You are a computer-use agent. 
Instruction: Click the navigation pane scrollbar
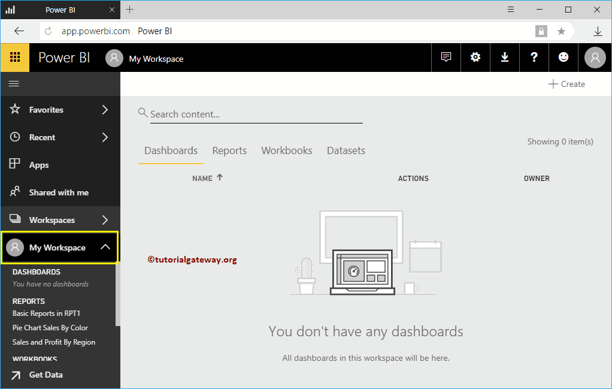(118, 294)
